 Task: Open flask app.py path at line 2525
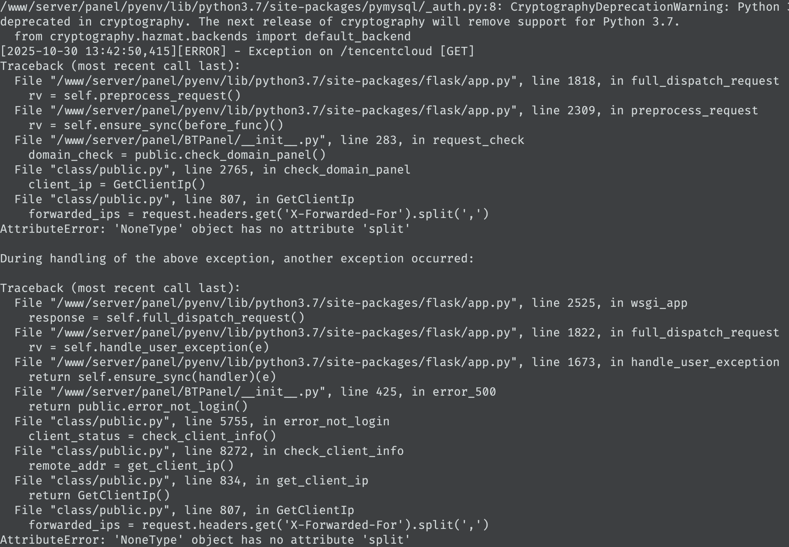pyautogui.click(x=283, y=303)
